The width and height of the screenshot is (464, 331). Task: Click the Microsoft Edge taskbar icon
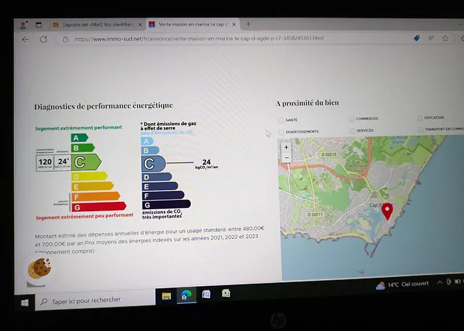coord(186,295)
